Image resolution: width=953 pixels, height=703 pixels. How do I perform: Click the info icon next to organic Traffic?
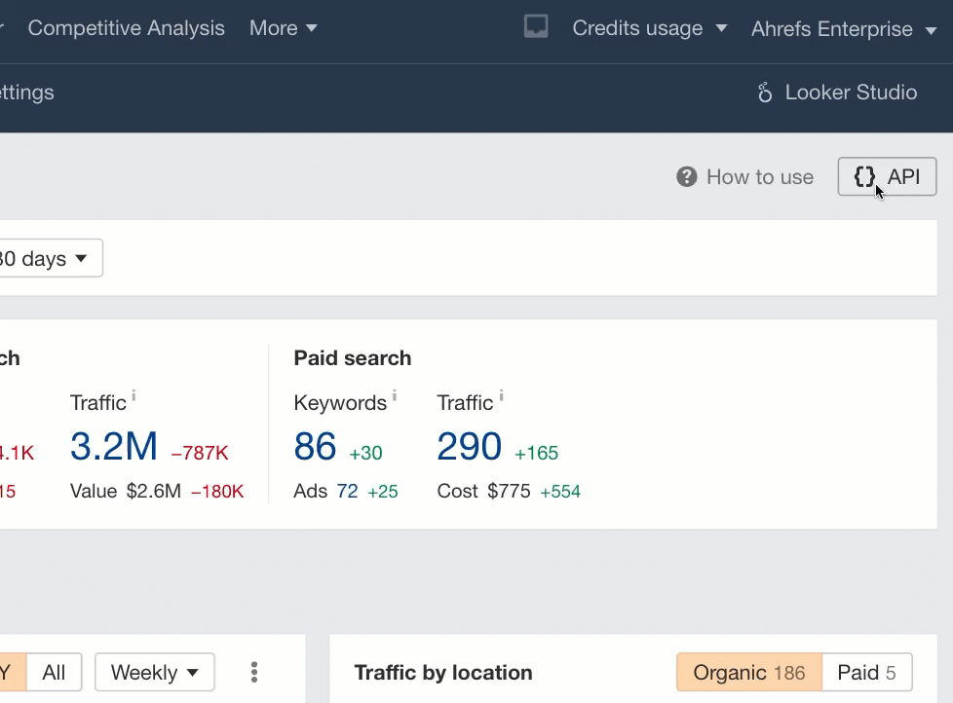[133, 394]
